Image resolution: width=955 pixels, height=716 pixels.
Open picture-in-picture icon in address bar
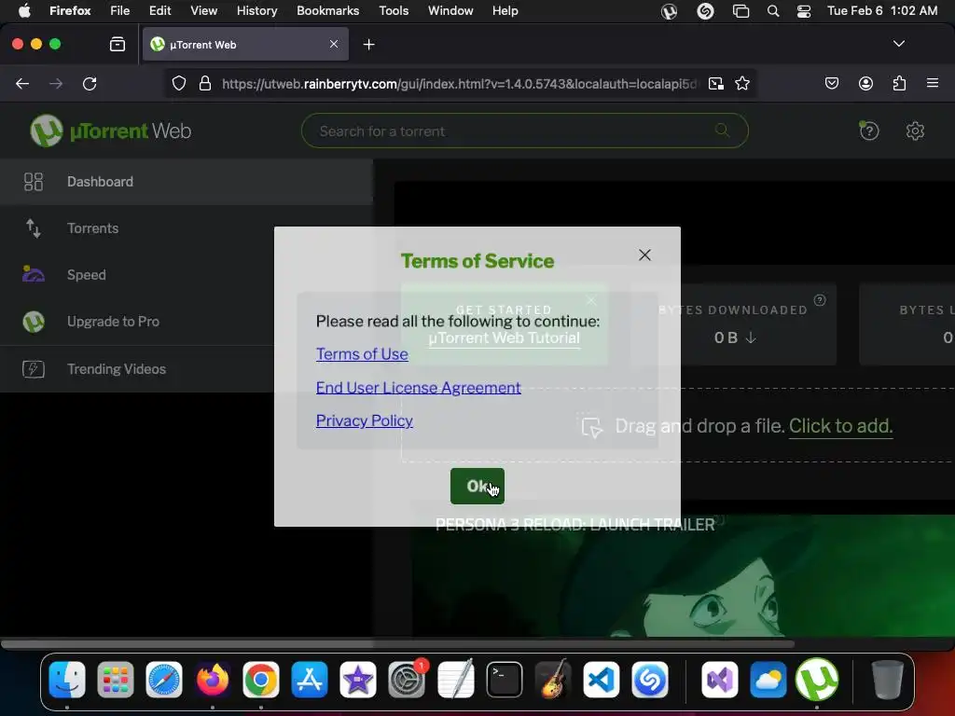click(716, 83)
